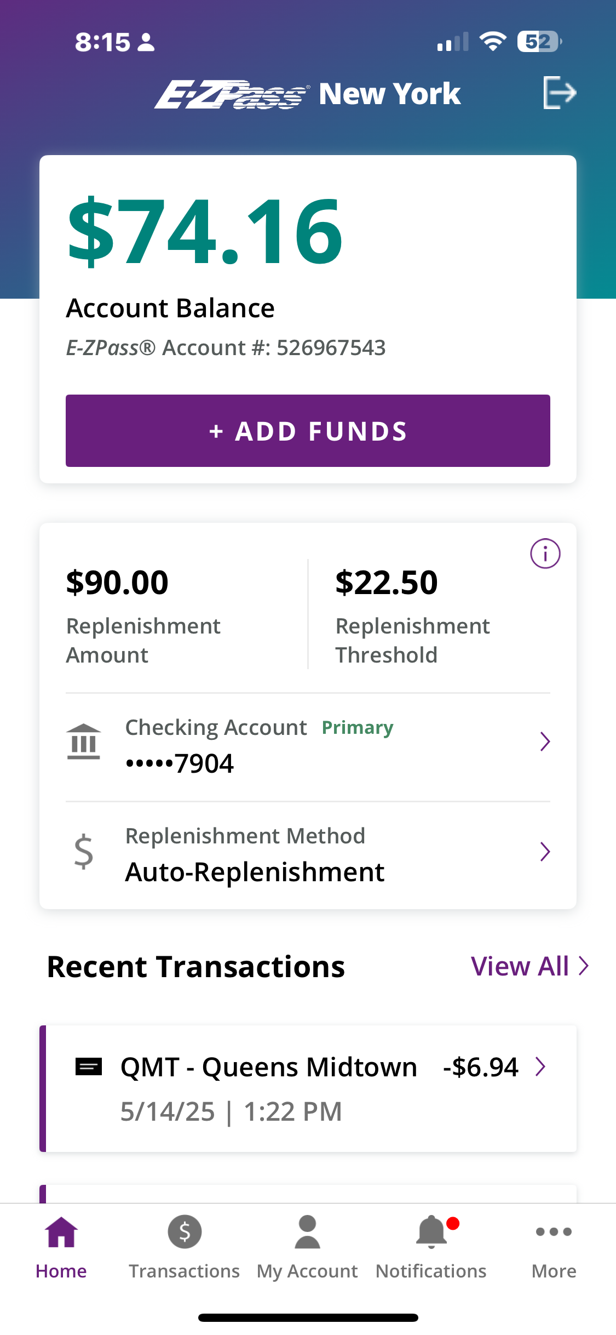Viewport: 616px width, 1335px height.
Task: Tap the logout icon in header
Action: click(560, 93)
